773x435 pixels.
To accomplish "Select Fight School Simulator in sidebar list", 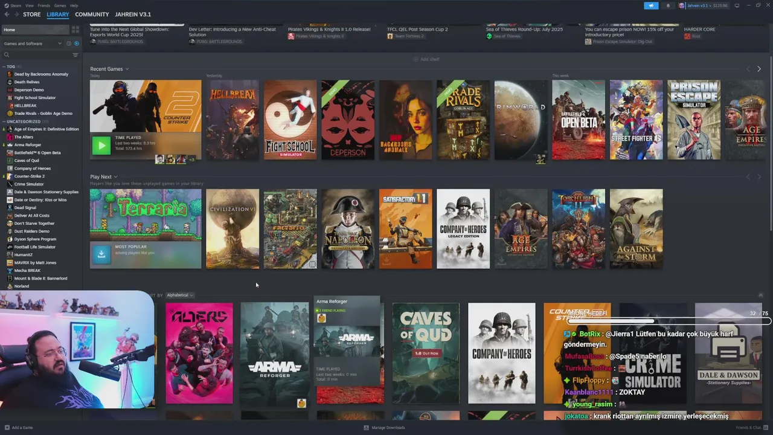I will [34, 98].
